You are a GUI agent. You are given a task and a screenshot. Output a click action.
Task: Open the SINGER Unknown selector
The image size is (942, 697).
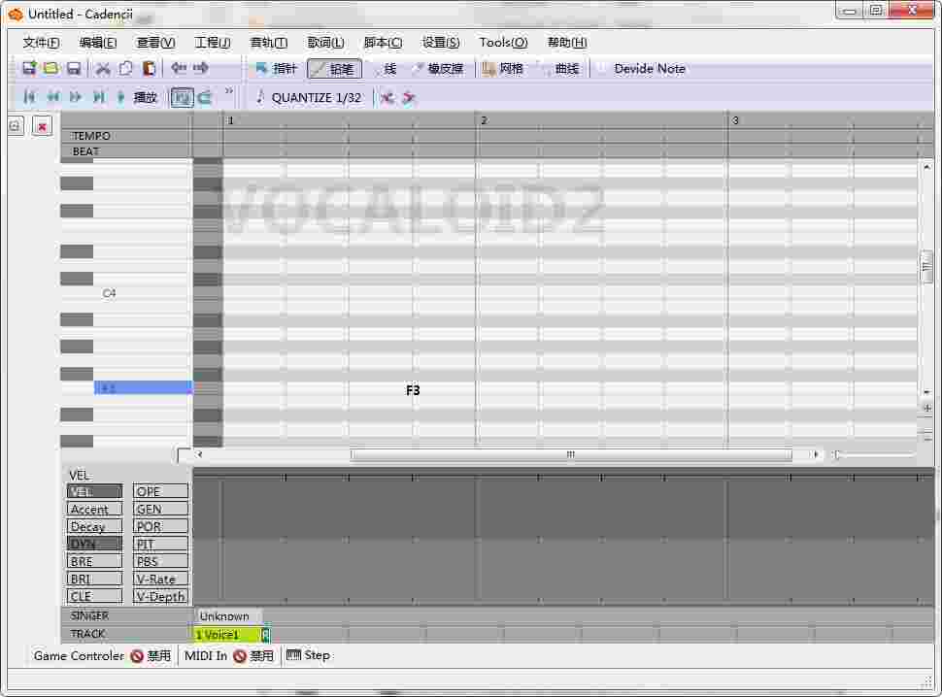point(227,615)
